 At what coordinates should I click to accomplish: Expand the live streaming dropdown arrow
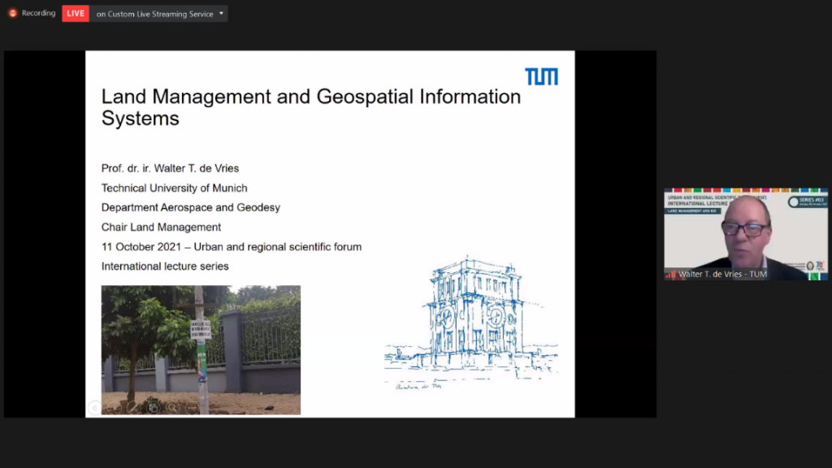point(221,13)
